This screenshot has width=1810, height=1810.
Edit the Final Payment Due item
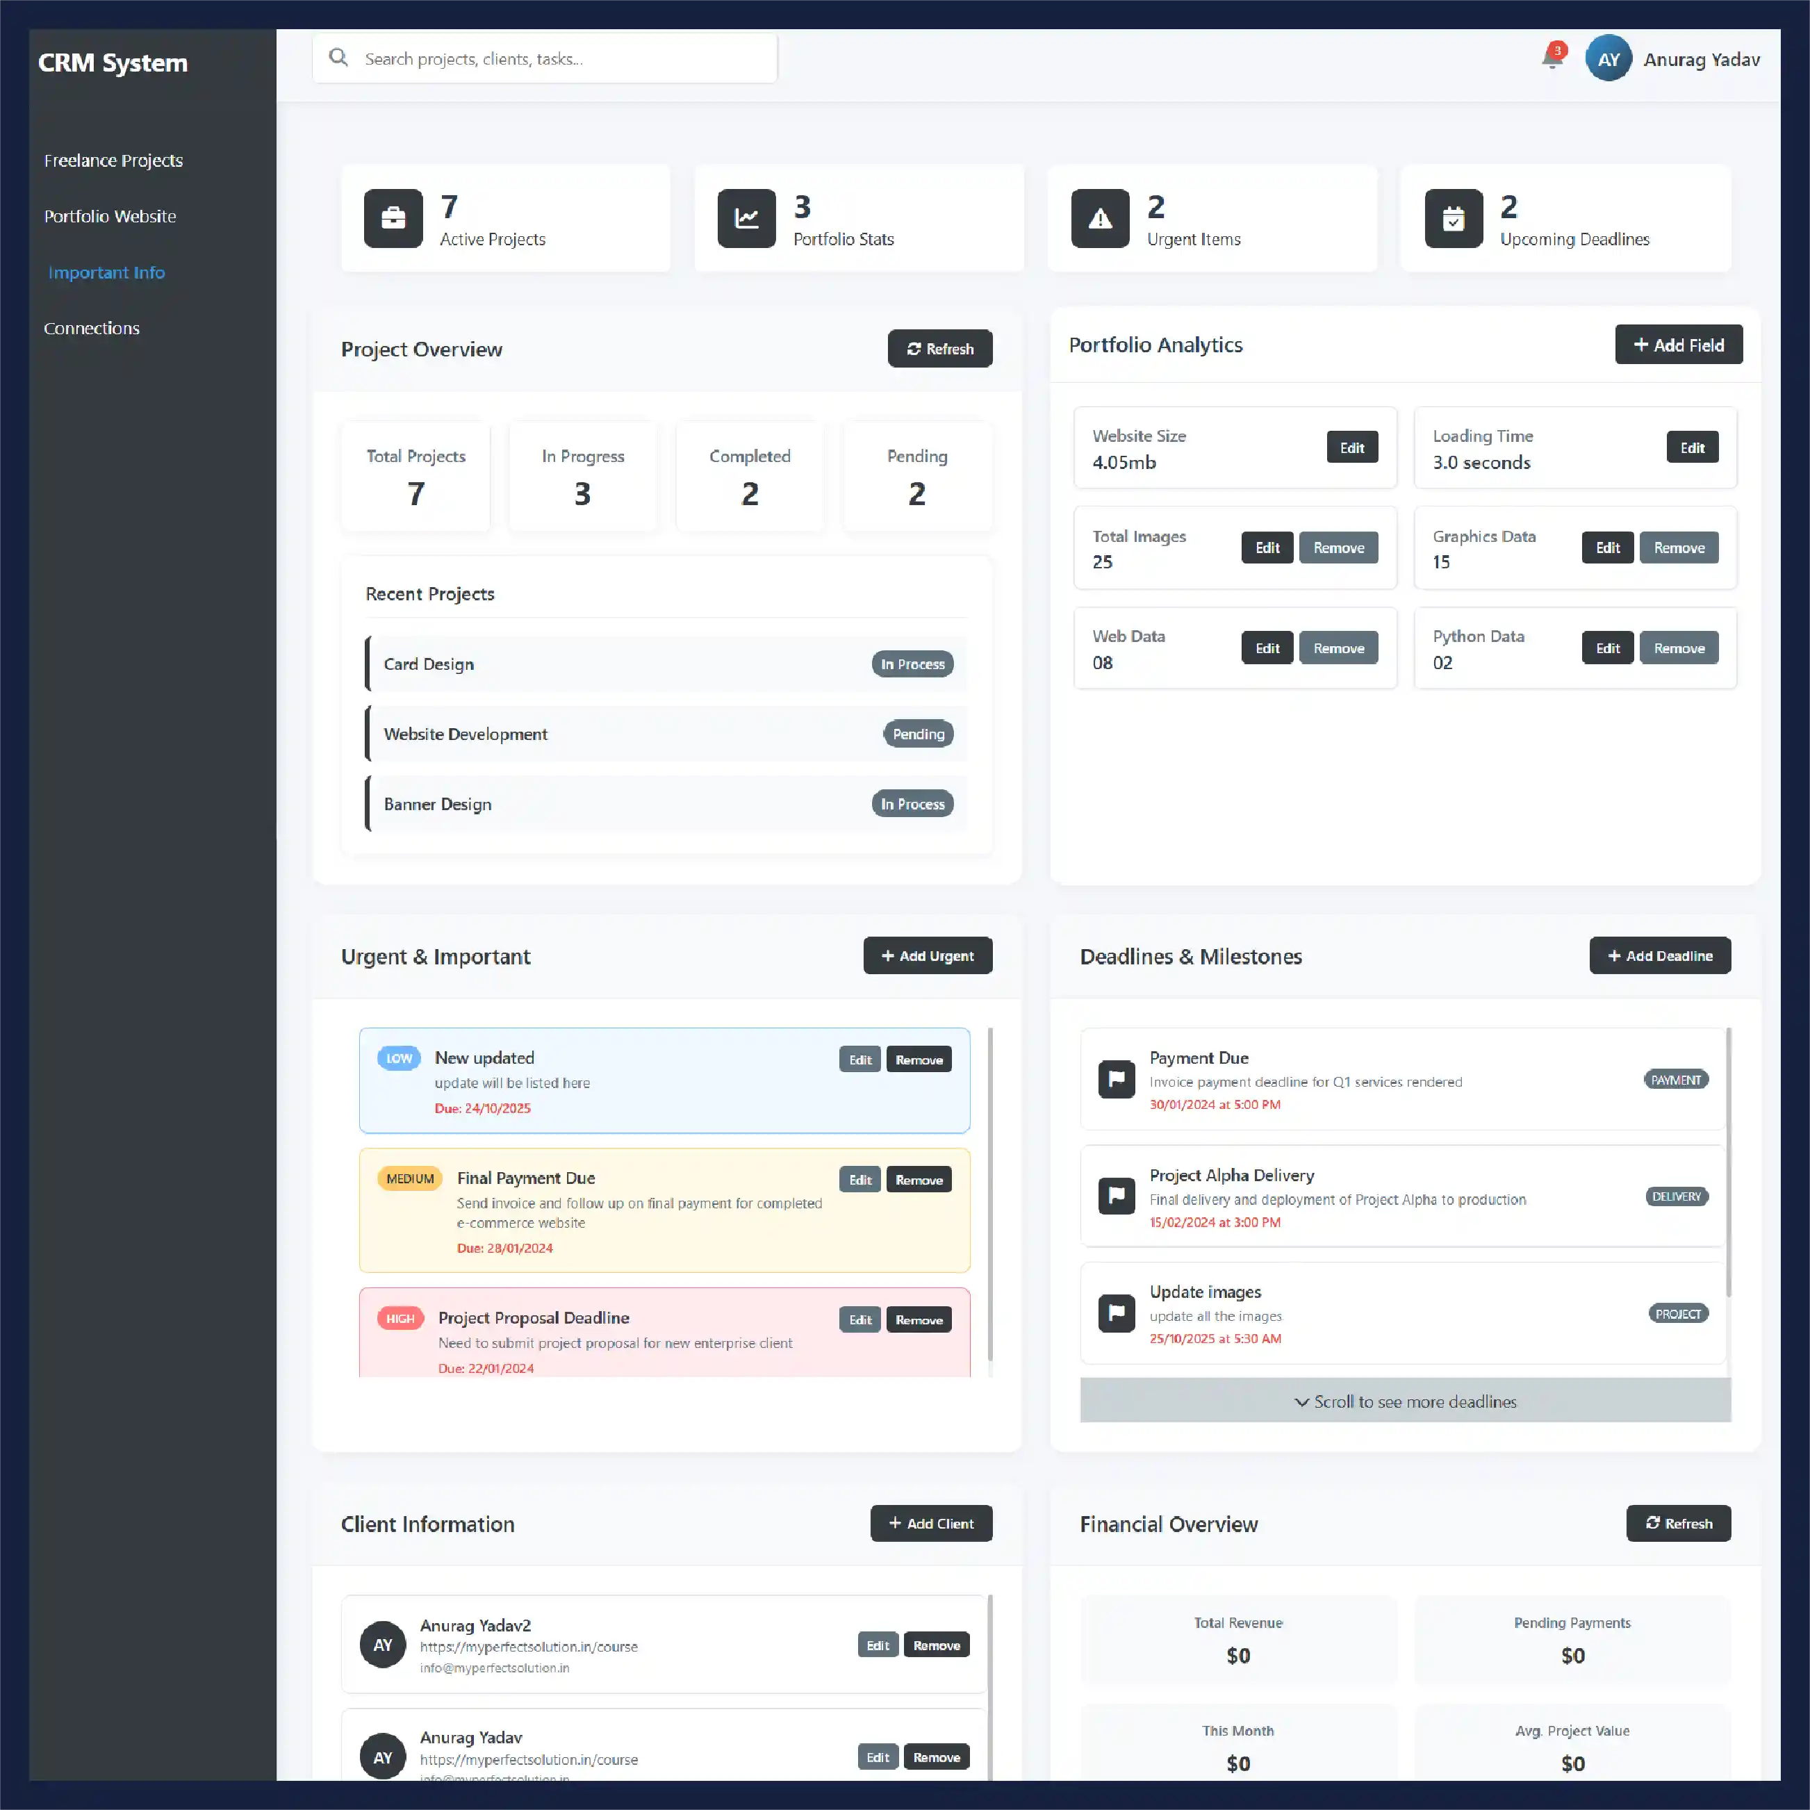pos(860,1180)
